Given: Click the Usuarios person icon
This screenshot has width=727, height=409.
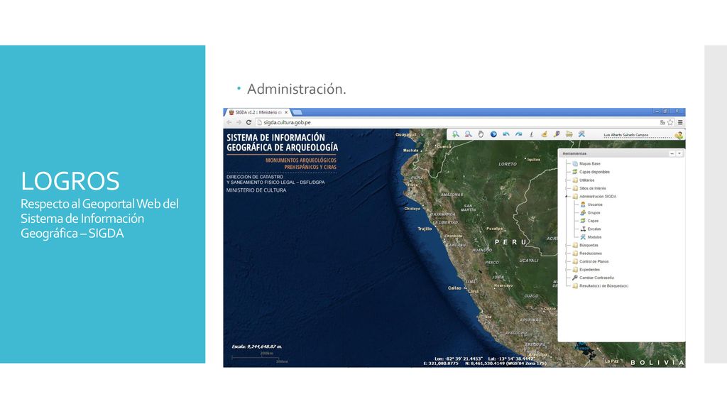Looking at the screenshot, I should (583, 204).
